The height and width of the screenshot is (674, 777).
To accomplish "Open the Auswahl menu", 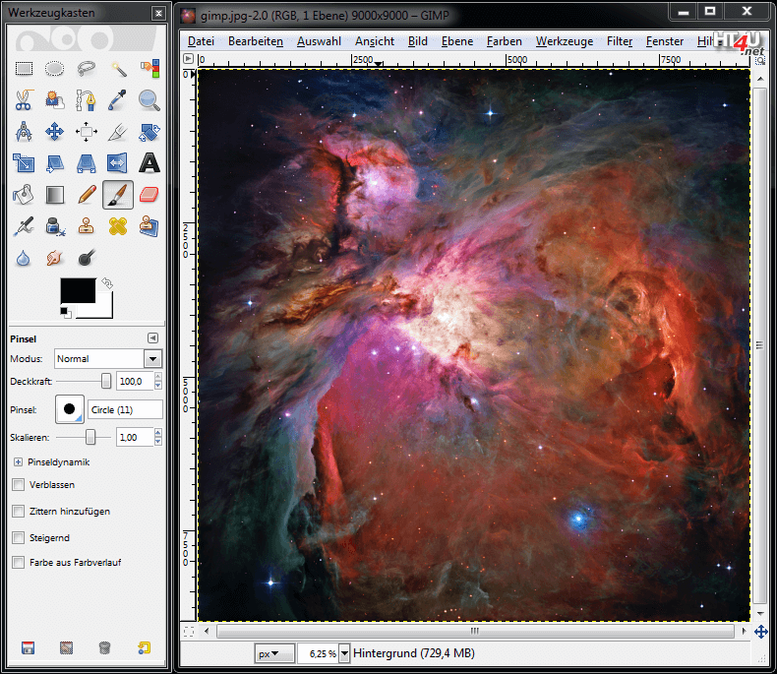I will [x=319, y=41].
